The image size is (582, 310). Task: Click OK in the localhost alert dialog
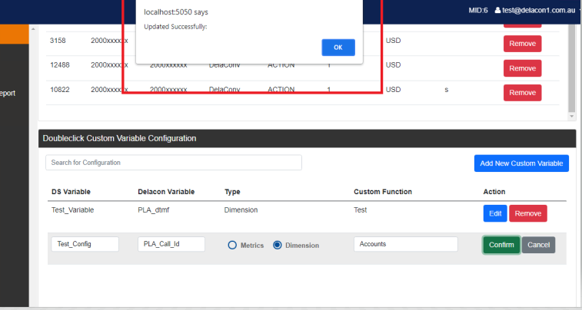pos(338,48)
